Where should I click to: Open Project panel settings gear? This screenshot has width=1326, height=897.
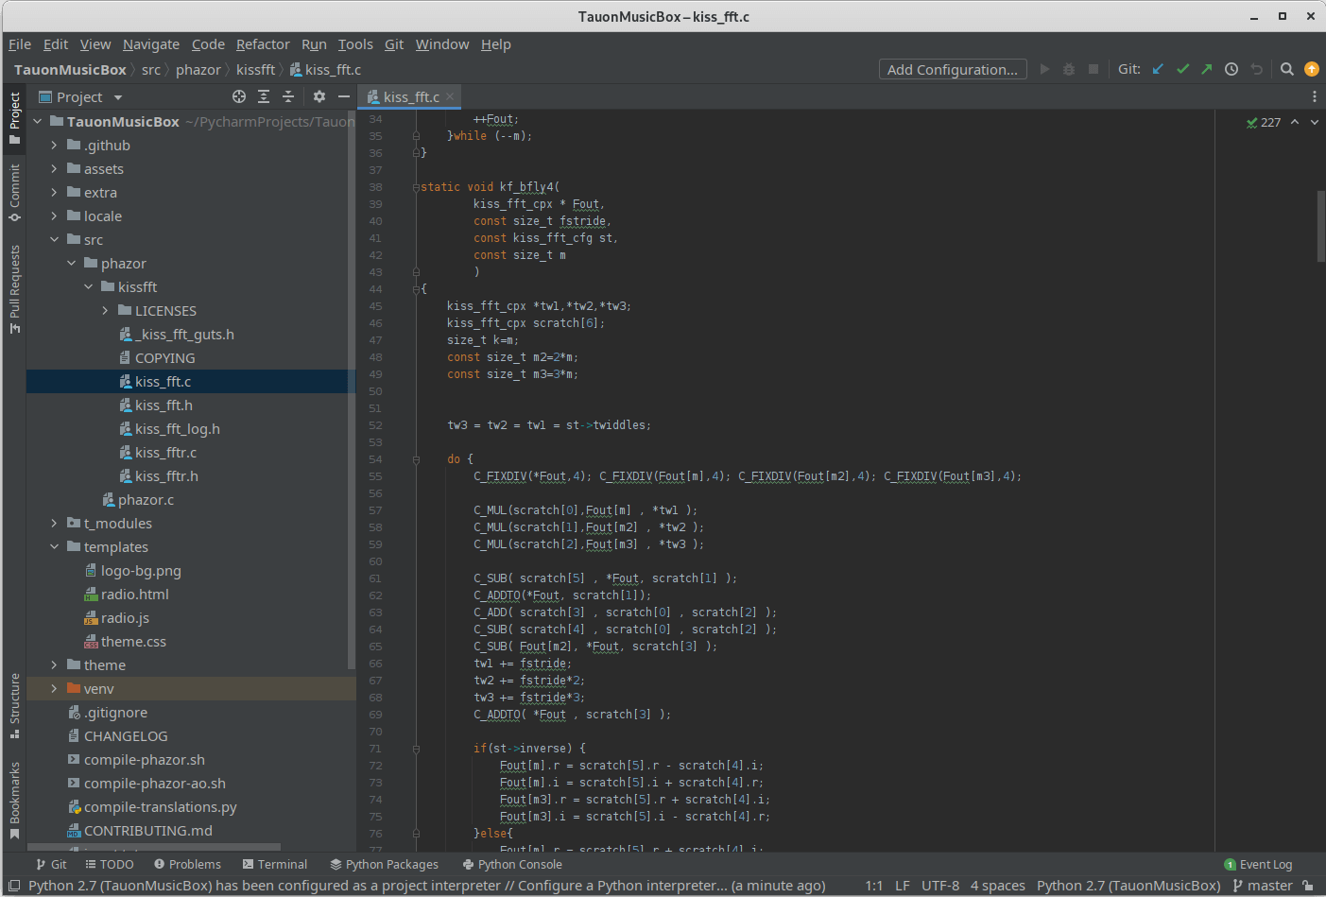[x=319, y=96]
